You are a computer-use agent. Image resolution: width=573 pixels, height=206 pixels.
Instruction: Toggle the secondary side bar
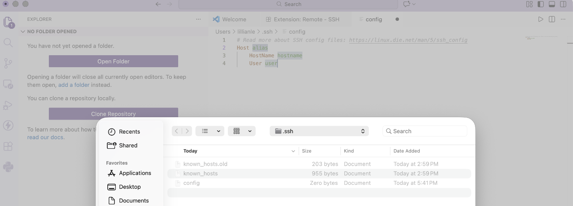(563, 4)
